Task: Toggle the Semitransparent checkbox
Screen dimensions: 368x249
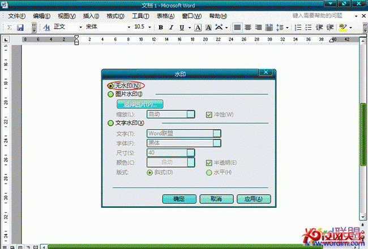Action: [x=209, y=163]
